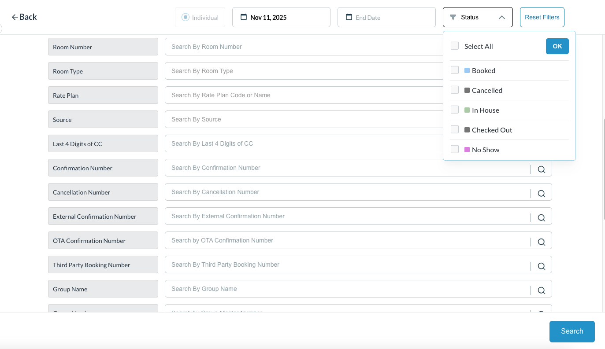The width and height of the screenshot is (605, 349).
Task: Collapse the Status filter dropdown
Action: pos(501,18)
